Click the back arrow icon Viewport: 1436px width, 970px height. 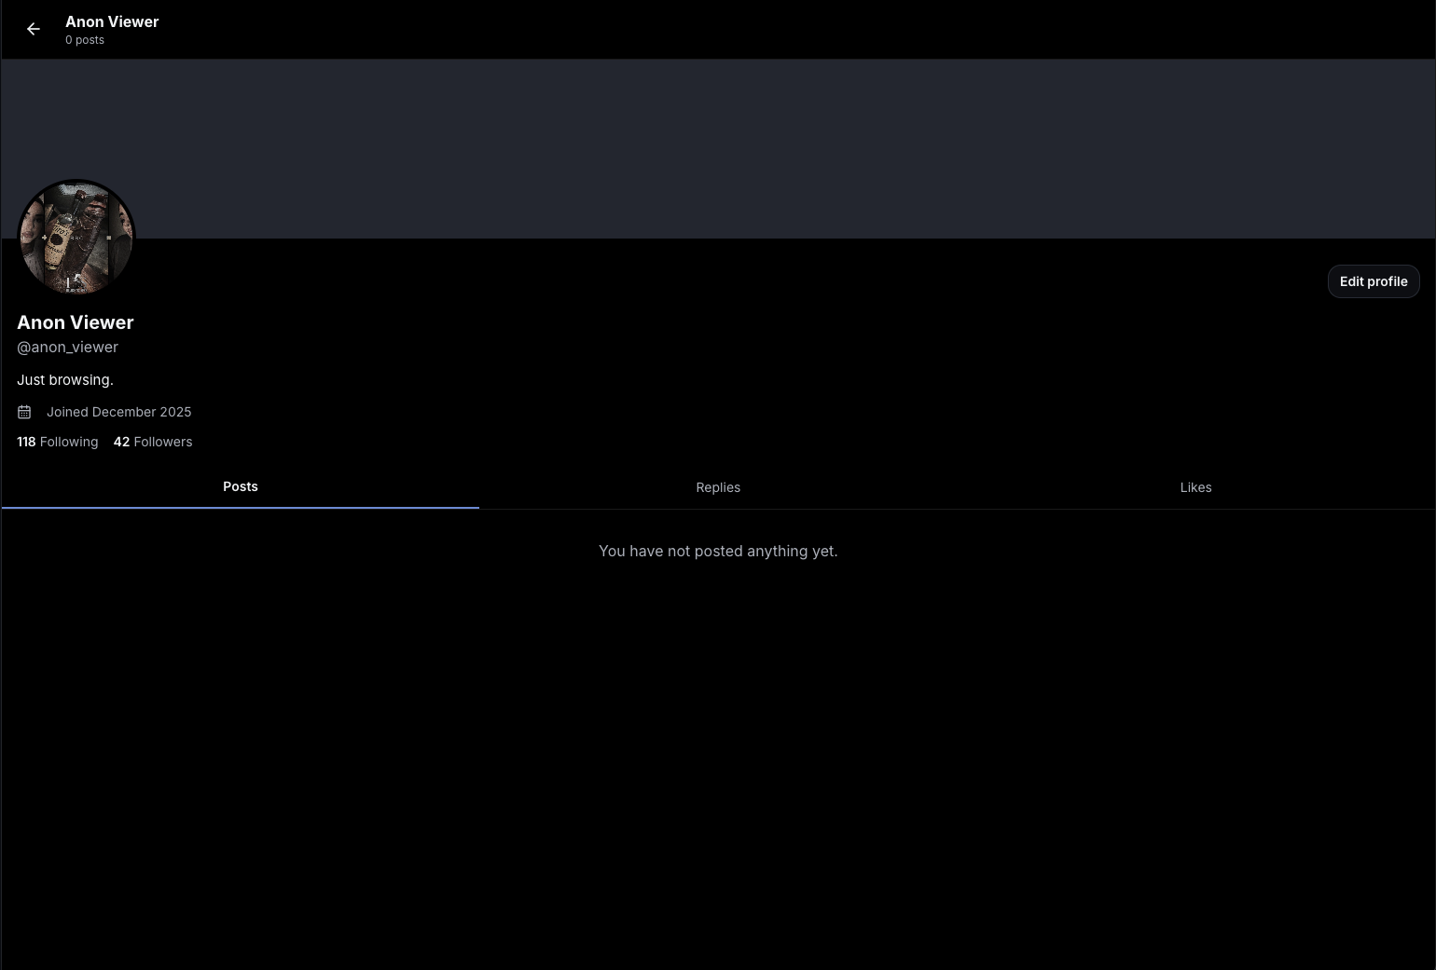click(34, 30)
